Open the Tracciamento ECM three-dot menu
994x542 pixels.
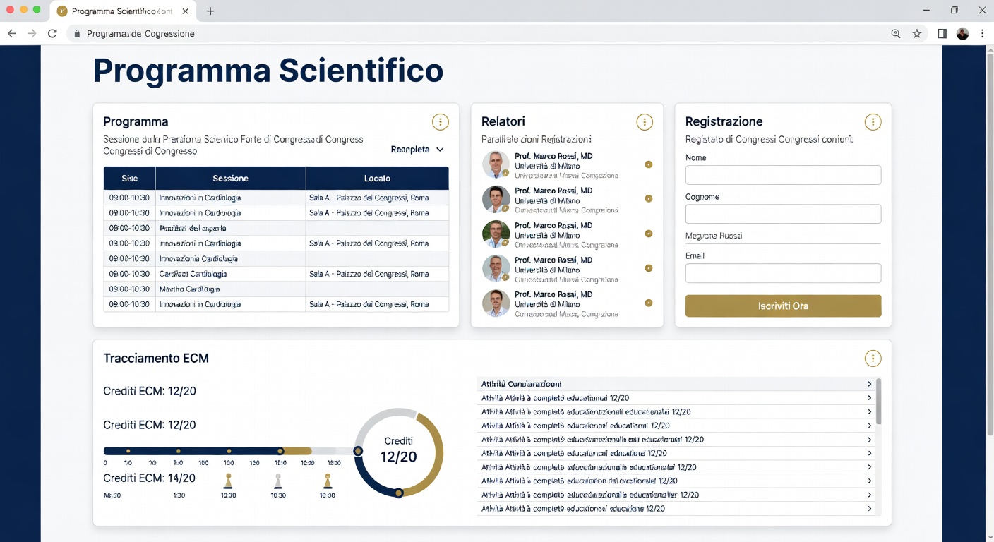tap(873, 359)
